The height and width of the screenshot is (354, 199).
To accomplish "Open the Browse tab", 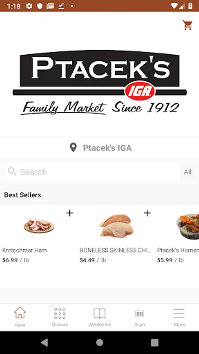I will point(60,317).
